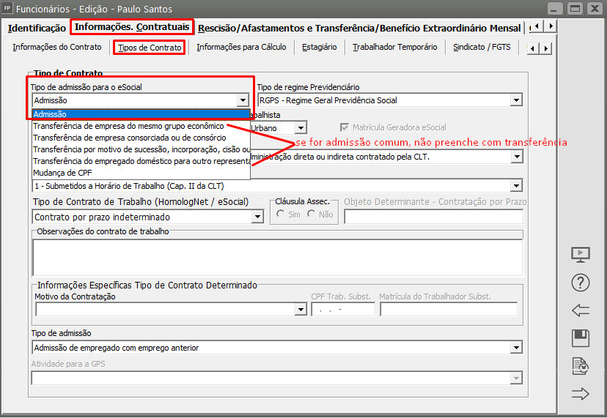Click the CPF Trab. Subst. field
This screenshot has width=607, height=418.
(x=343, y=310)
